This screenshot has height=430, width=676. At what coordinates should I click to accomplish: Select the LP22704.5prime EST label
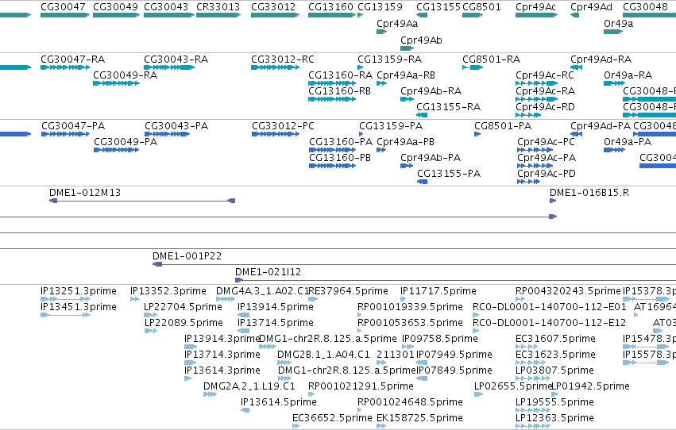coord(183,307)
